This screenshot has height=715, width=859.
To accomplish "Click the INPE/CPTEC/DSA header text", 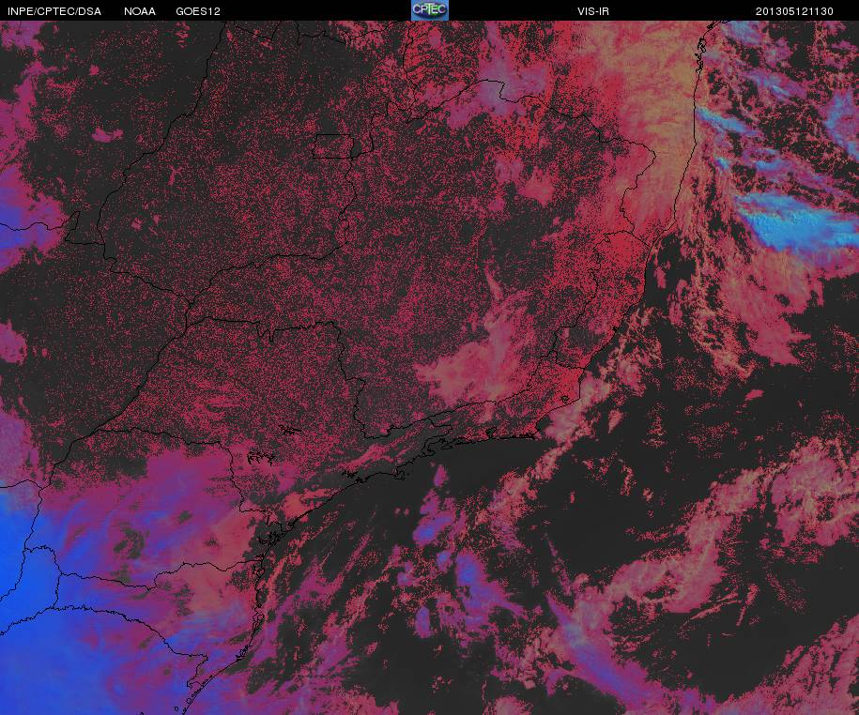I will click(x=54, y=11).
